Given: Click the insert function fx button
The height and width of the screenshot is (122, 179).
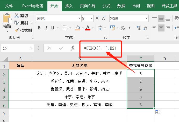Looking at the screenshot, I should (x=73, y=48).
